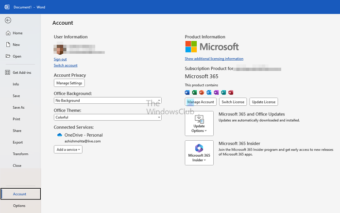Viewport: 340px width, 213px height.
Task: Click the New document page icon
Action: tap(8, 45)
